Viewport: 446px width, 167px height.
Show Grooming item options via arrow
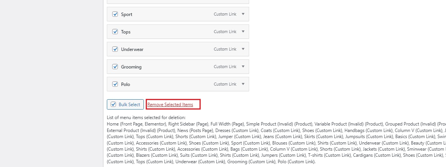click(243, 67)
